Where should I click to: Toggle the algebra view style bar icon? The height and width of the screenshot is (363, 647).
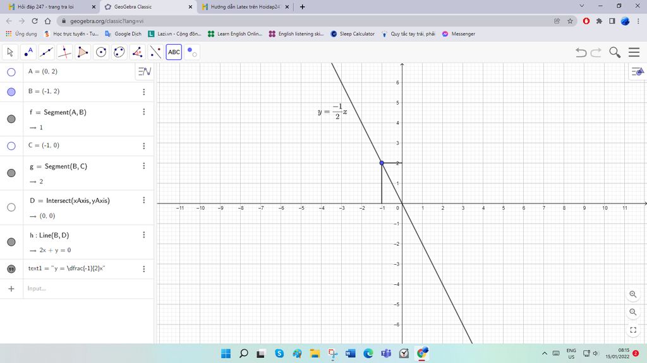point(145,72)
